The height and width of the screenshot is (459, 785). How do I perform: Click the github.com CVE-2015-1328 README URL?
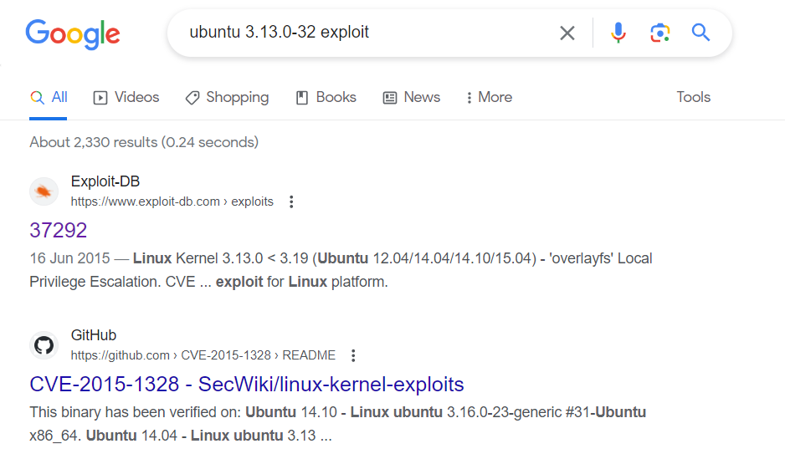[x=203, y=355]
